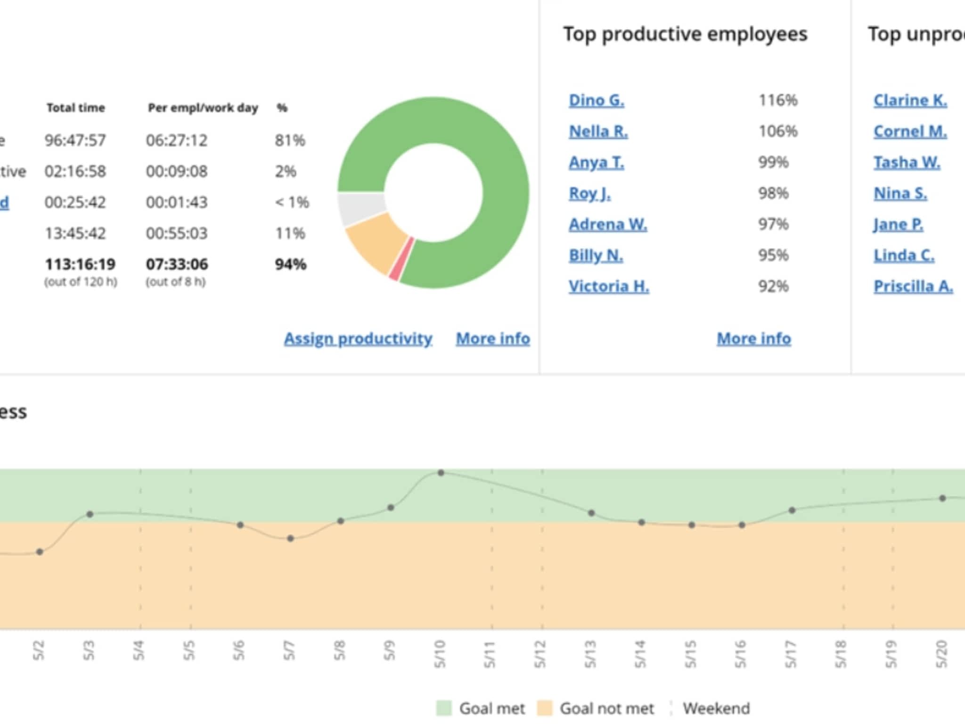The width and height of the screenshot is (965, 724).
Task: Select the 5/10 peak data point
Action: [x=441, y=473]
